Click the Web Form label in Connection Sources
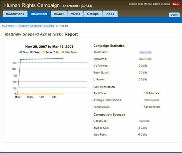The image size is (182, 153). [x=100, y=135]
